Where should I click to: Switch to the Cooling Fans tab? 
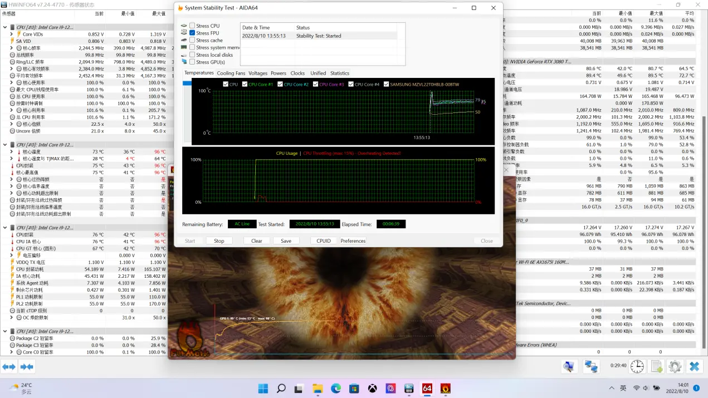pyautogui.click(x=231, y=73)
